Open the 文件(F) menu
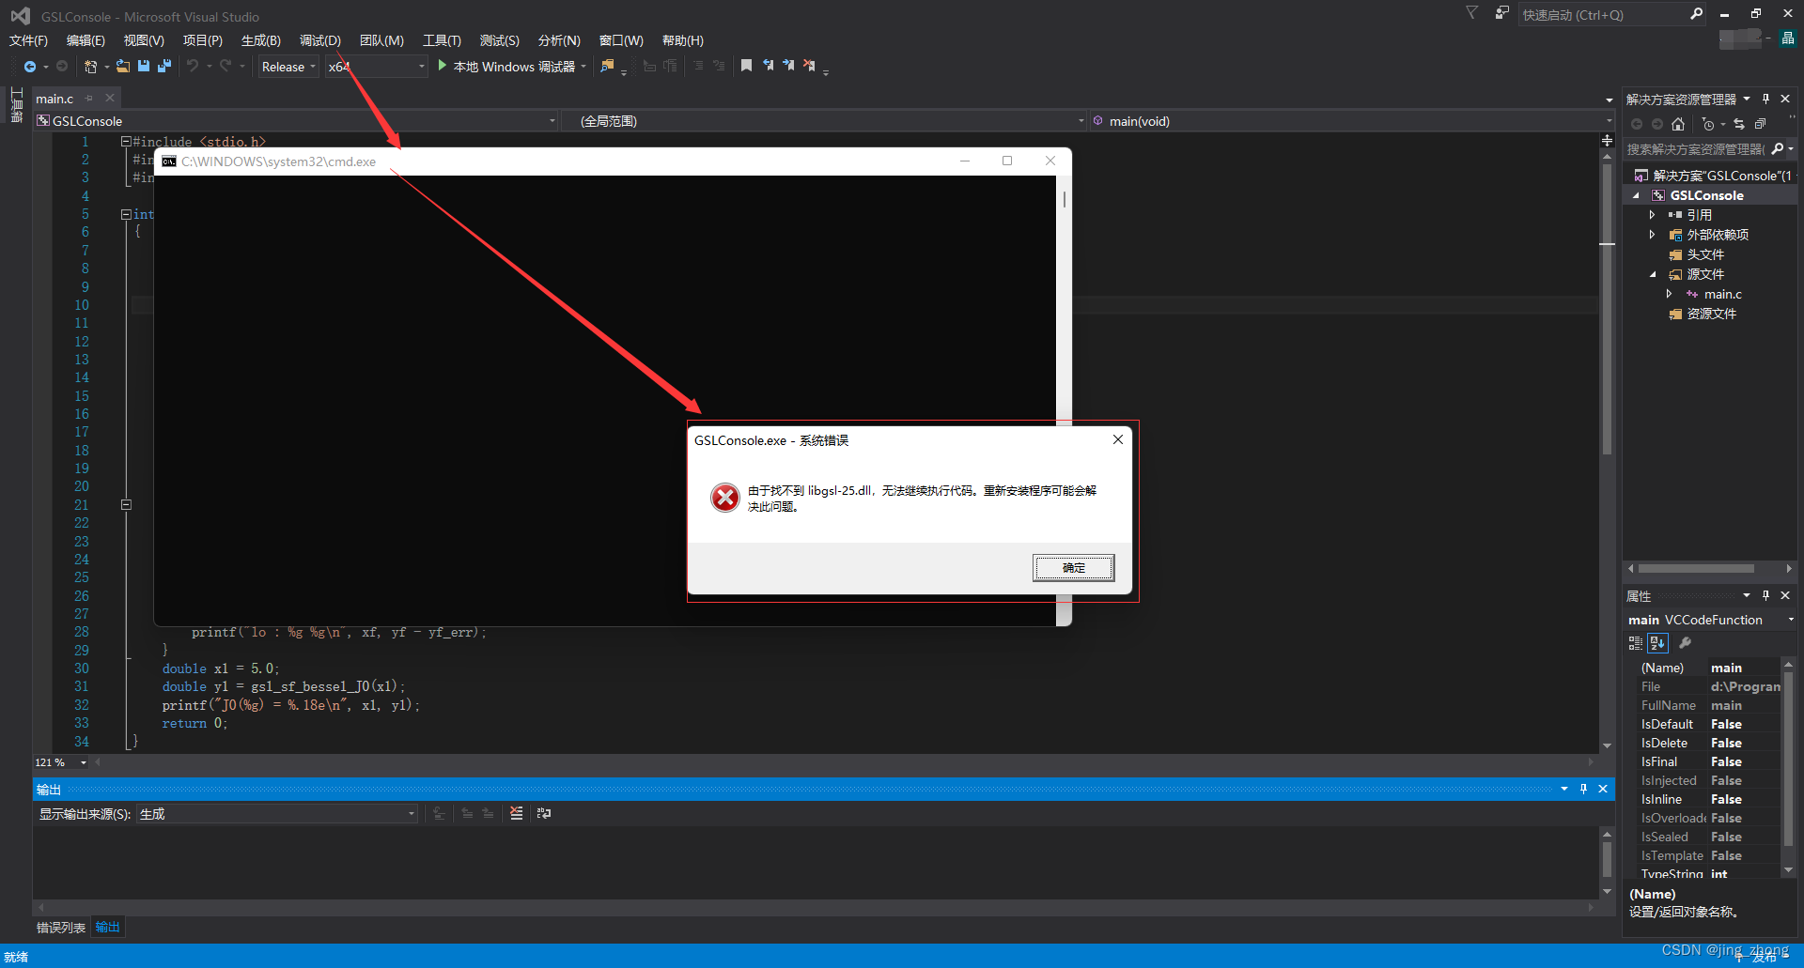The image size is (1804, 968). (28, 40)
